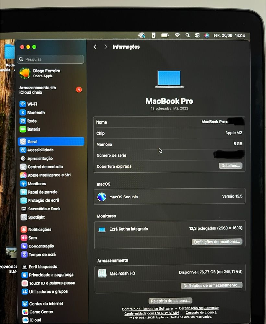The image size is (266, 324).
Task: Select Game Center in sidebar
Action: click(x=38, y=312)
